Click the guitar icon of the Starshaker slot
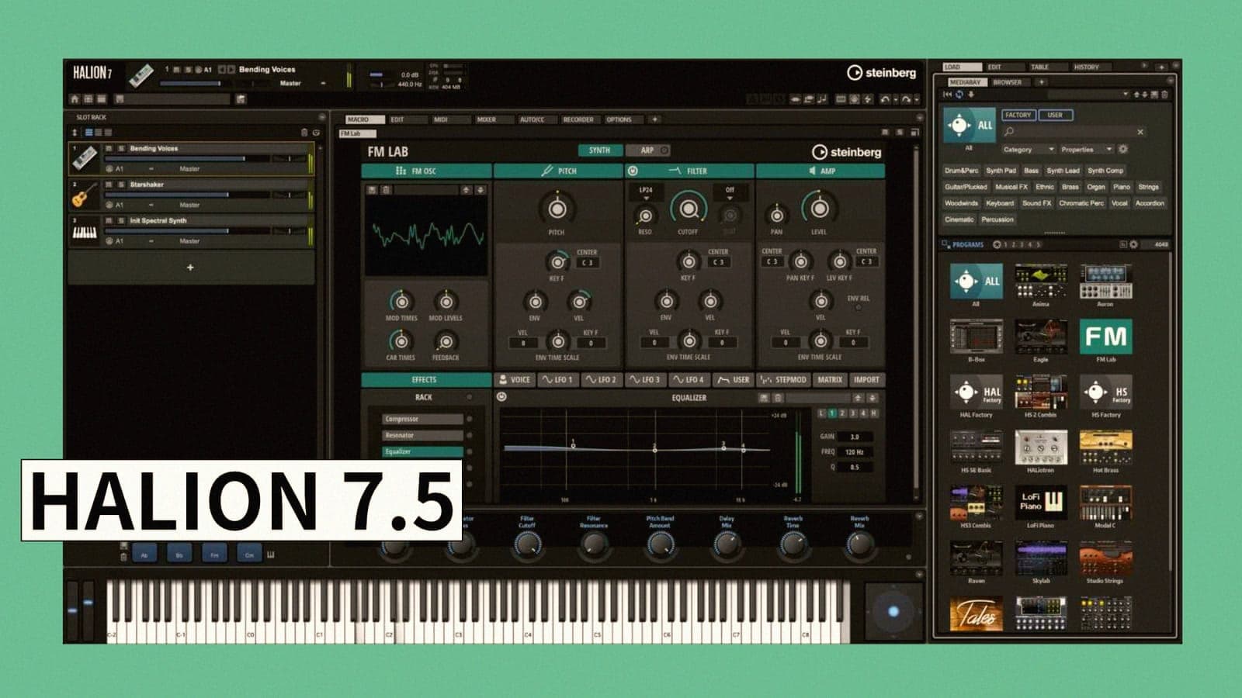 click(84, 195)
